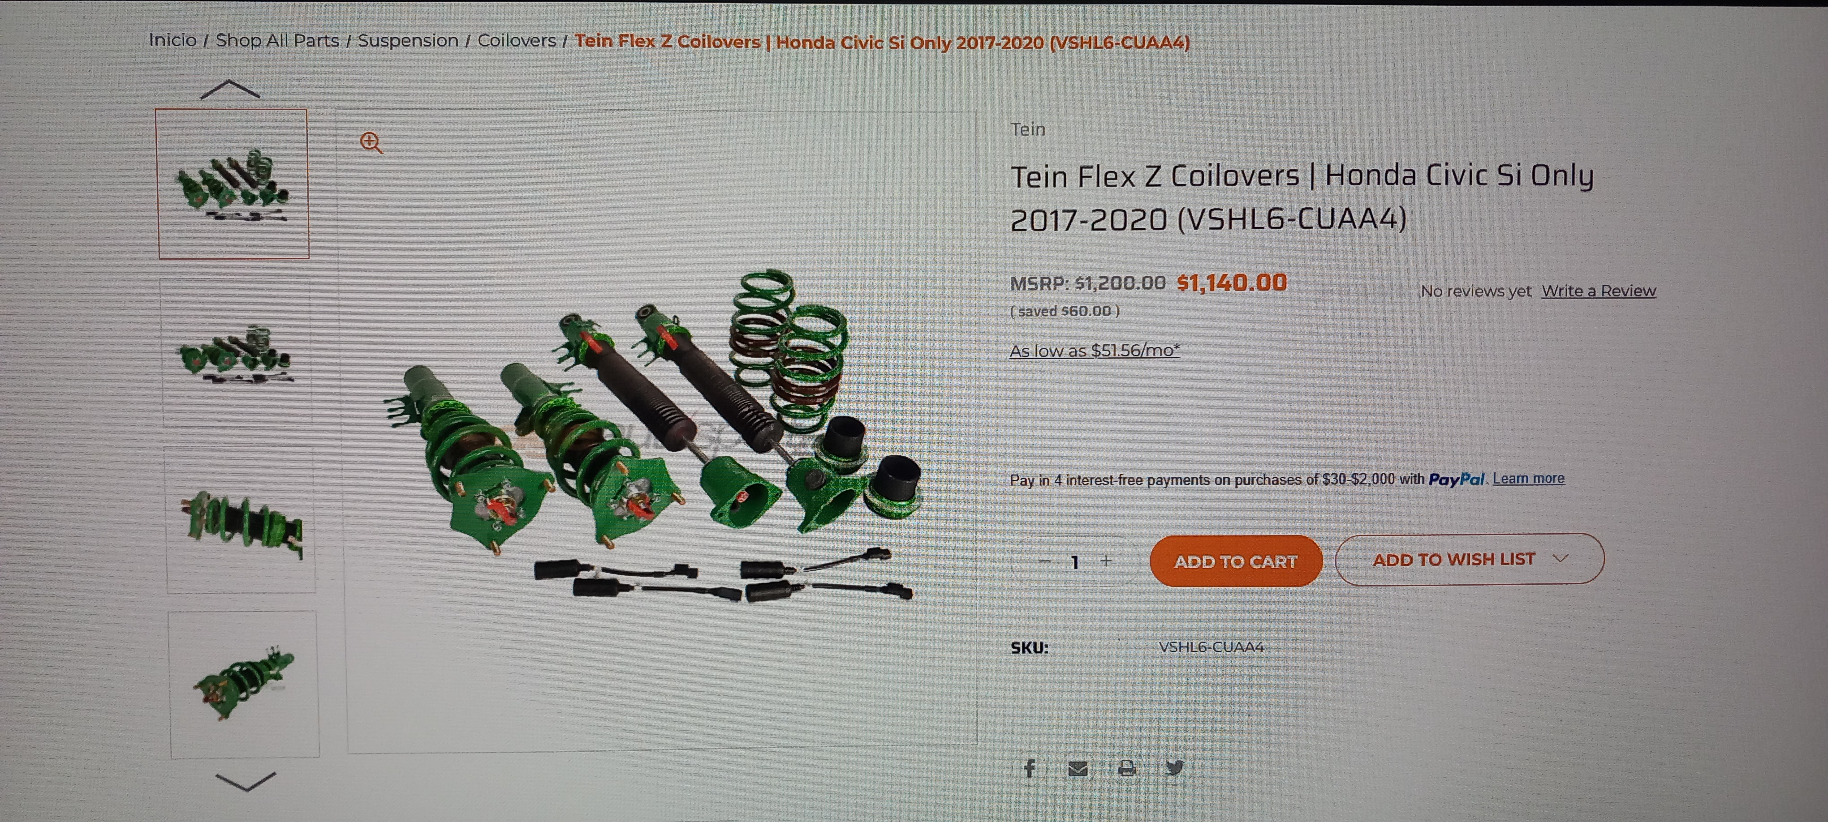This screenshot has width=1828, height=822.
Task: Share product on Facebook icon
Action: [1030, 767]
